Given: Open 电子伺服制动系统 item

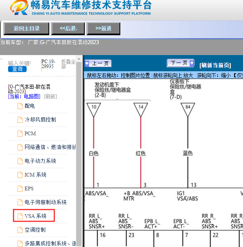Looking at the screenshot, I should coord(45,202).
